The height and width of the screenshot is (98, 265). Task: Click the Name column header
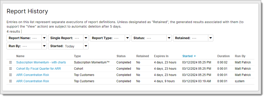20,56
